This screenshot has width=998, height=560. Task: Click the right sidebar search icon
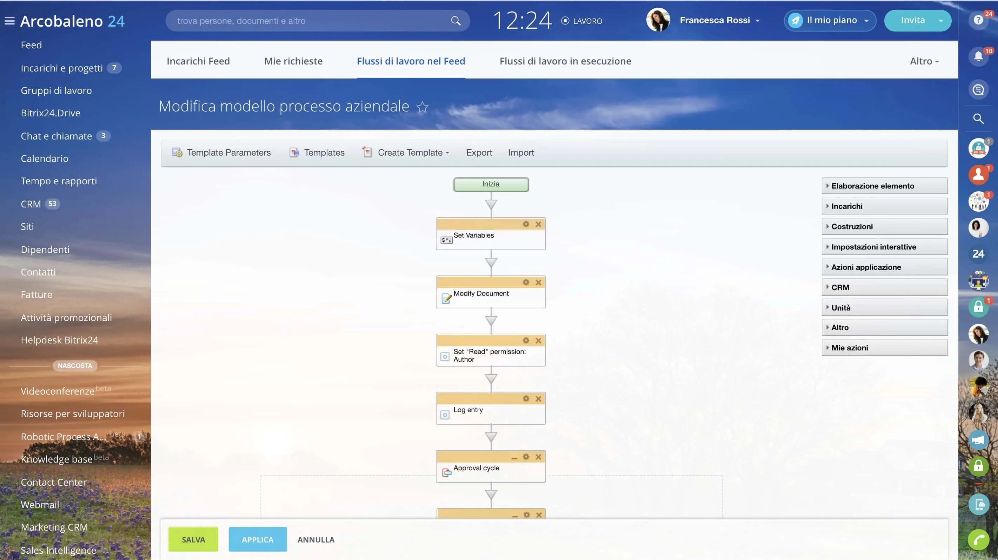978,119
